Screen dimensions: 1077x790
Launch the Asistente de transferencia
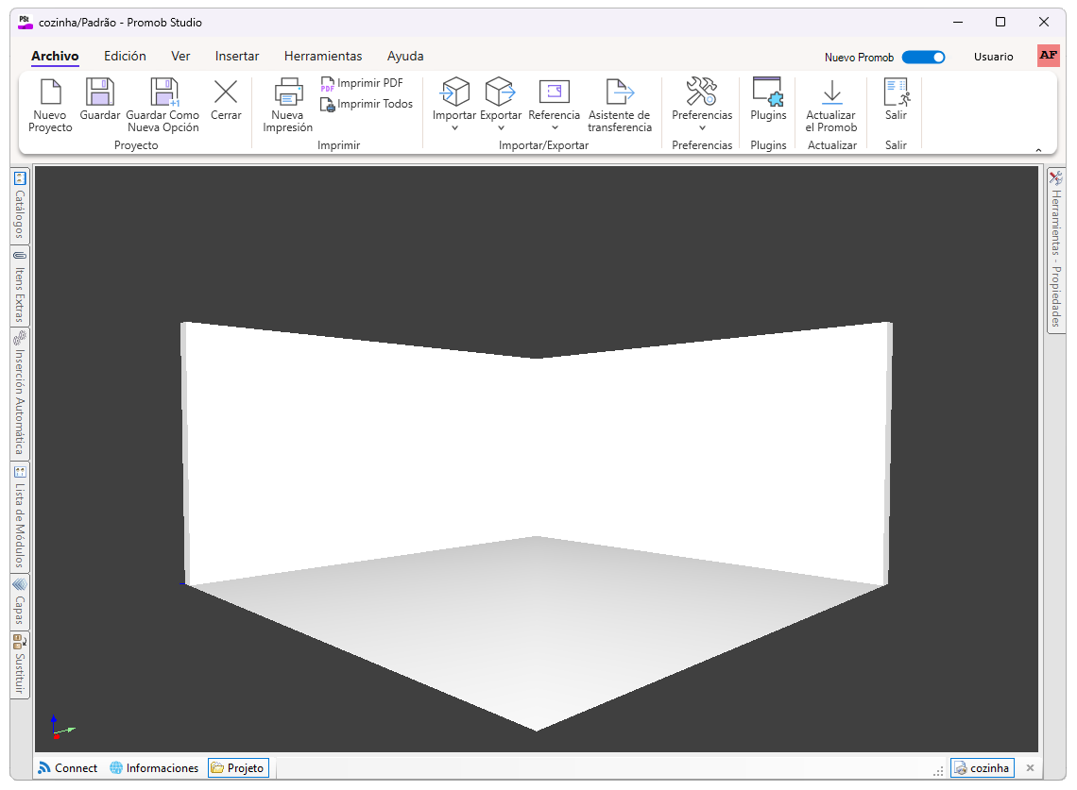click(620, 105)
